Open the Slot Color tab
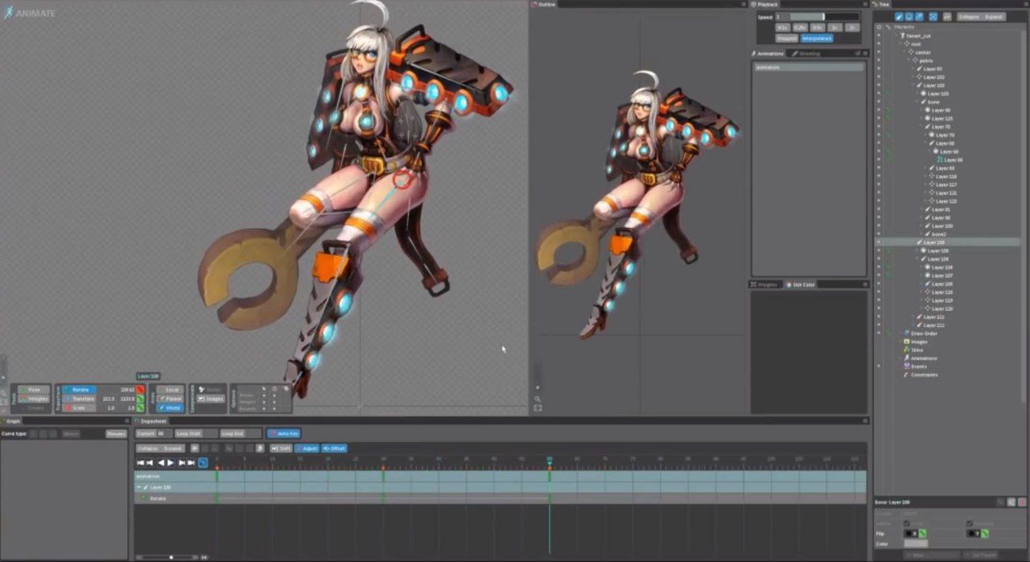This screenshot has width=1030, height=562. (x=801, y=284)
